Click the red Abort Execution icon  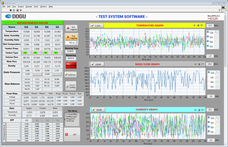[17, 10]
